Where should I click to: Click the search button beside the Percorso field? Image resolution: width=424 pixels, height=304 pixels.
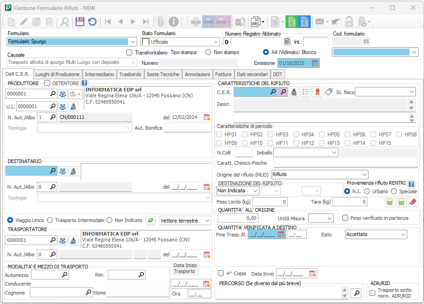[x=356, y=293]
